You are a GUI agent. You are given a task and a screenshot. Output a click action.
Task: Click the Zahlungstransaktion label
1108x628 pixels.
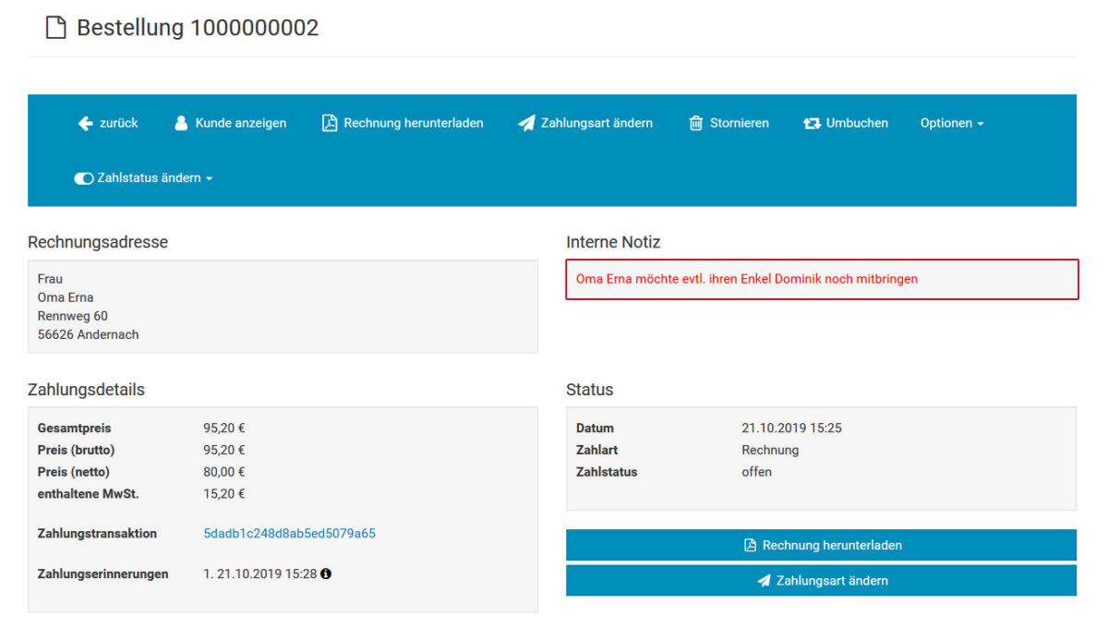[97, 534]
